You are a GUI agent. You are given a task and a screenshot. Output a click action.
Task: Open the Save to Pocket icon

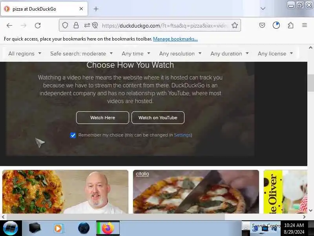tap(262, 25)
